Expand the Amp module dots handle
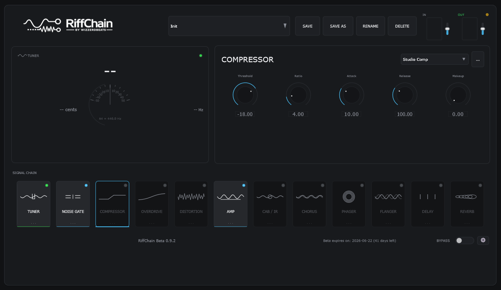Screen dimensions: 501x290 [x=230, y=223]
